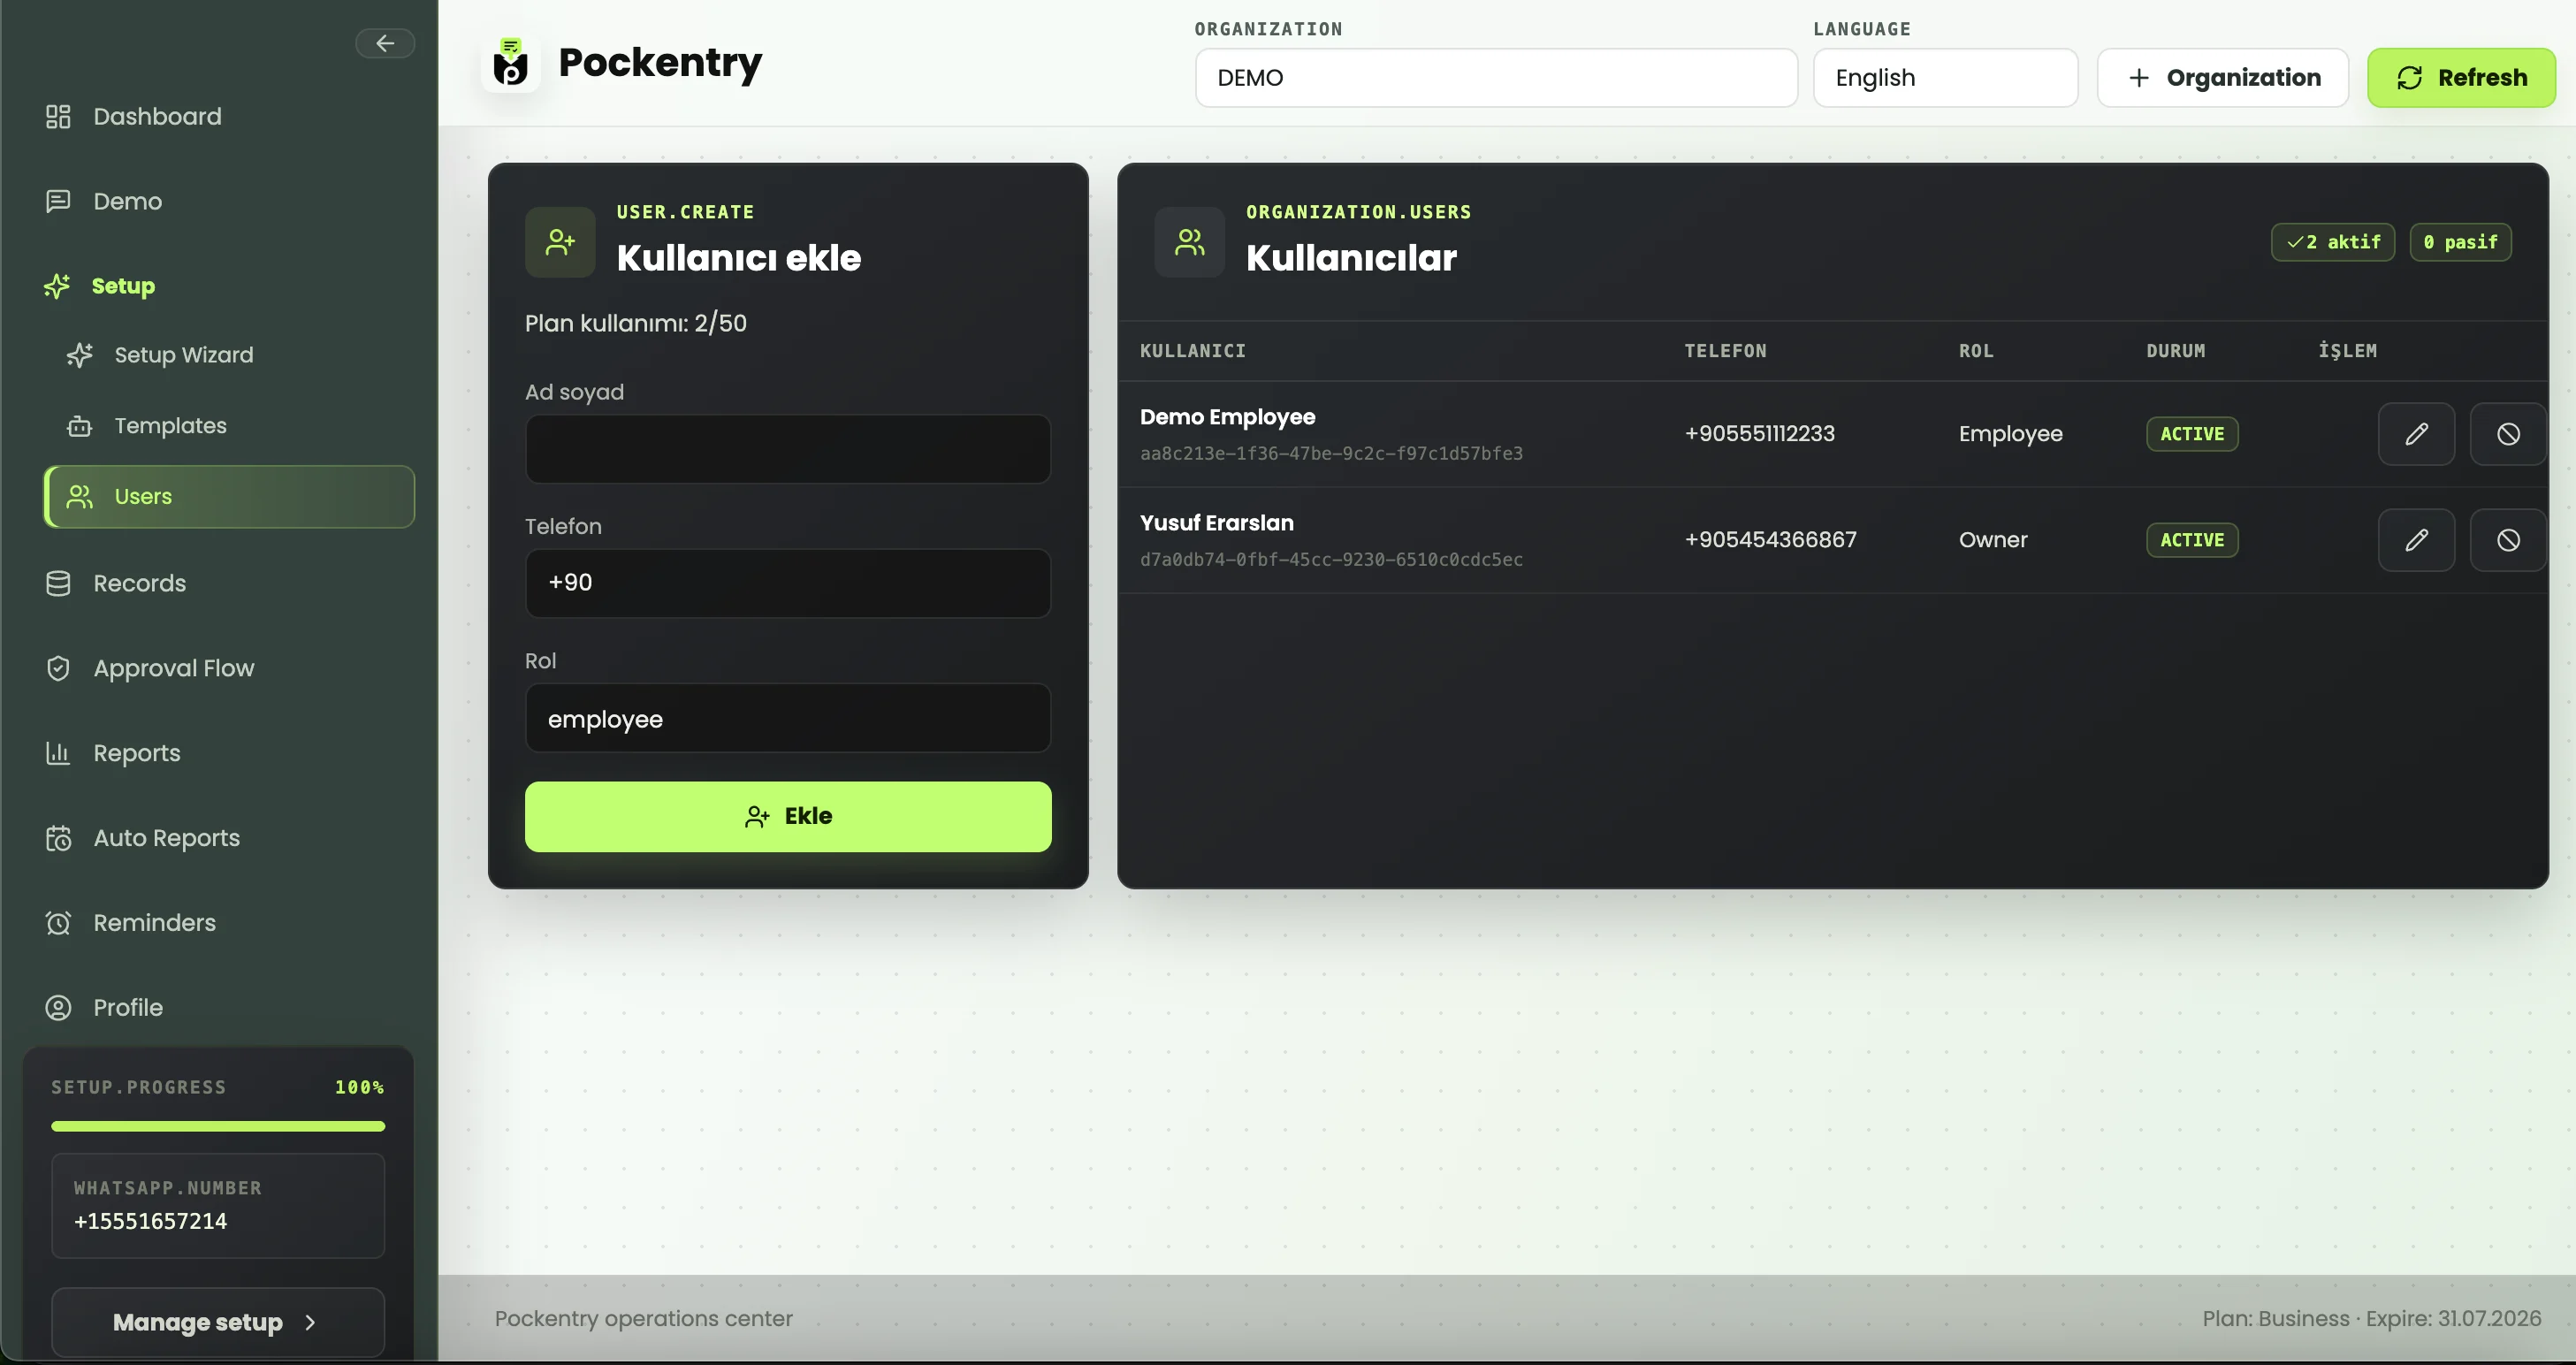
Task: Click ACTIVE status badge for Yusuf Erarslan
Action: [x=2192, y=540]
